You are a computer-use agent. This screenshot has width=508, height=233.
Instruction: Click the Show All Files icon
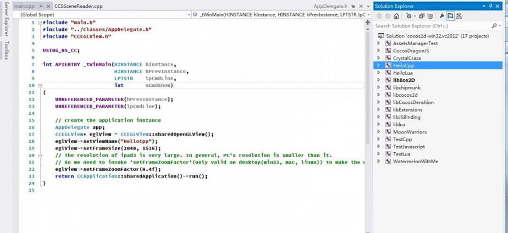point(430,16)
